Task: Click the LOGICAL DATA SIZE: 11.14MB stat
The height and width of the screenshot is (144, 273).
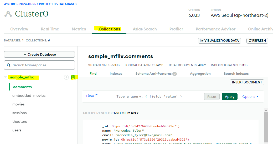Action: 144,65
